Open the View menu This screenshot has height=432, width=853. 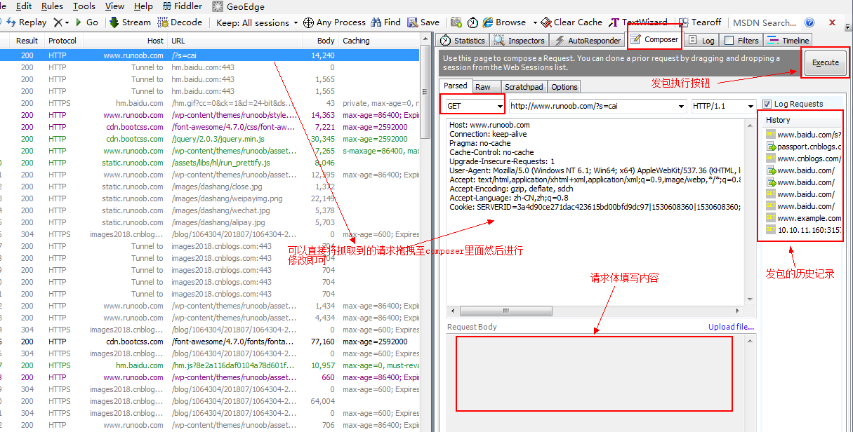pyautogui.click(x=114, y=6)
